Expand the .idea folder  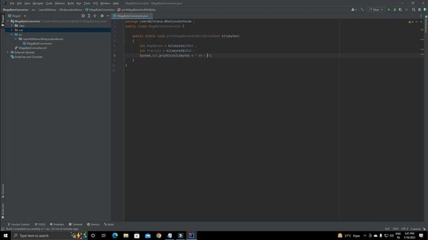12,25
